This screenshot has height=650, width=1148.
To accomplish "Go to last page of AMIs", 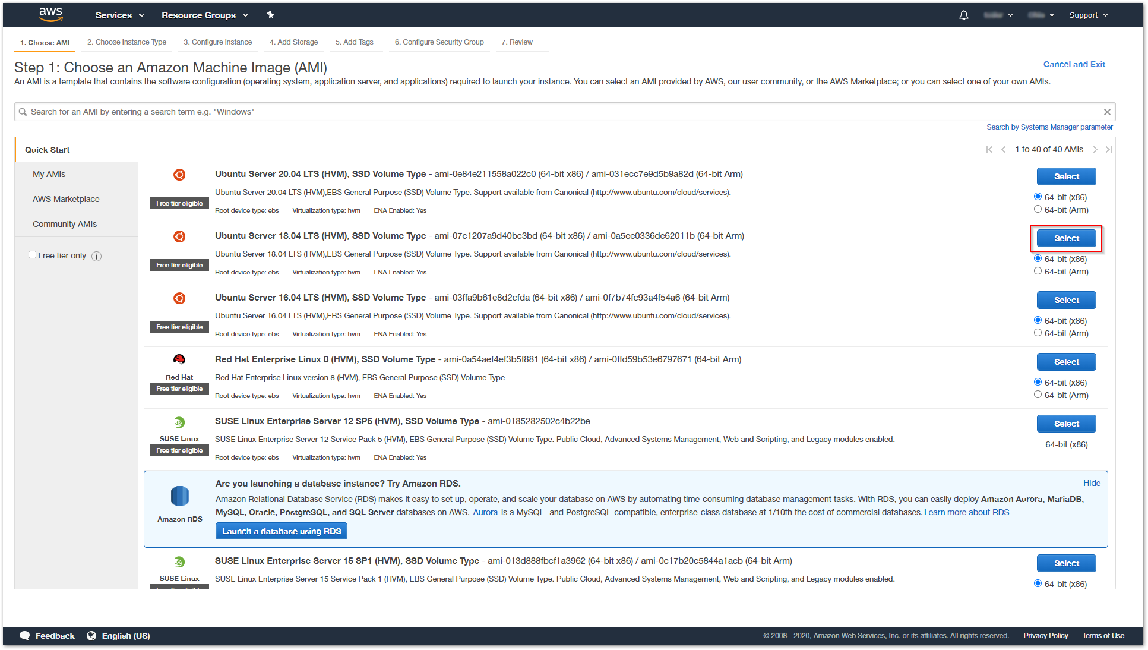I will 1109,149.
